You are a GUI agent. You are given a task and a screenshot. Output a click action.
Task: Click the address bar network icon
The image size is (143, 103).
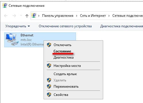click(34, 16)
